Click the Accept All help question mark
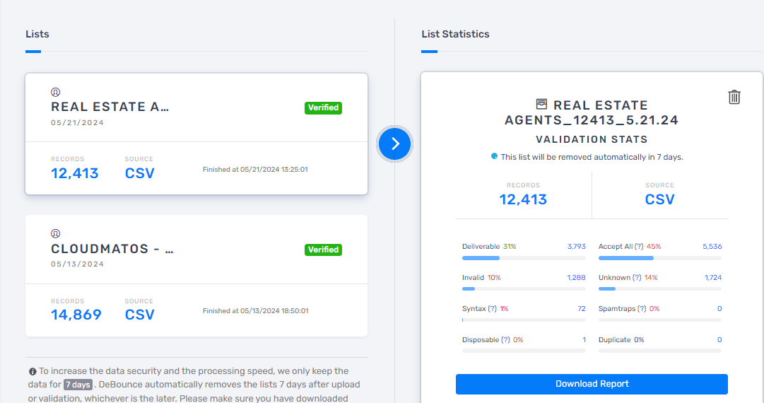Viewport: 764px width, 403px height. [x=639, y=247]
